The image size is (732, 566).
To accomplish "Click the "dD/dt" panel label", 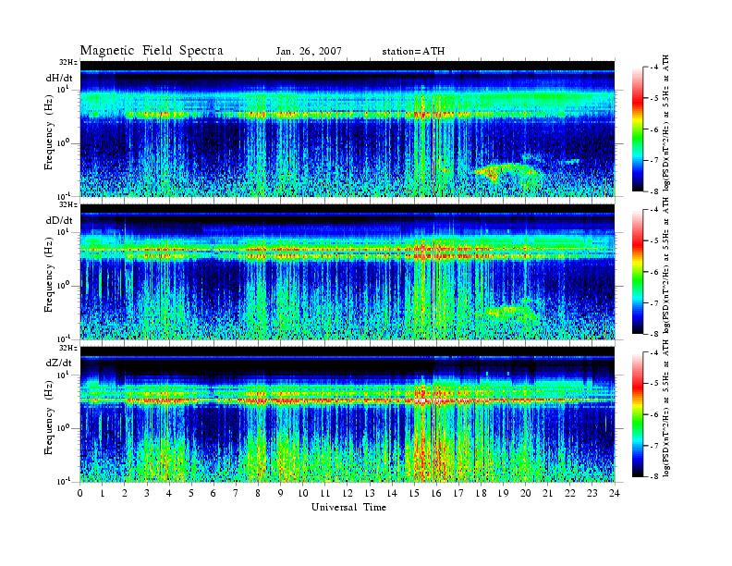I will 59,220.
